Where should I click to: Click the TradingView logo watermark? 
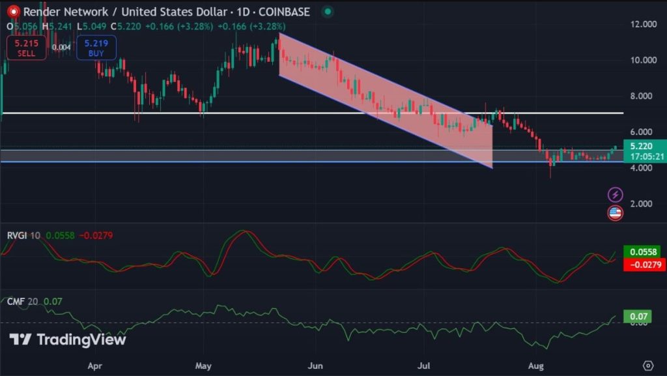click(x=68, y=340)
